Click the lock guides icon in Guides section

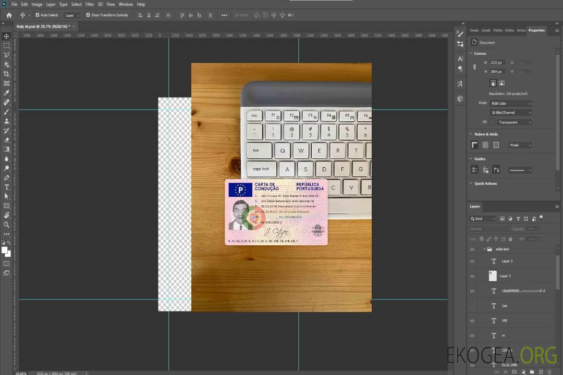coord(485,170)
